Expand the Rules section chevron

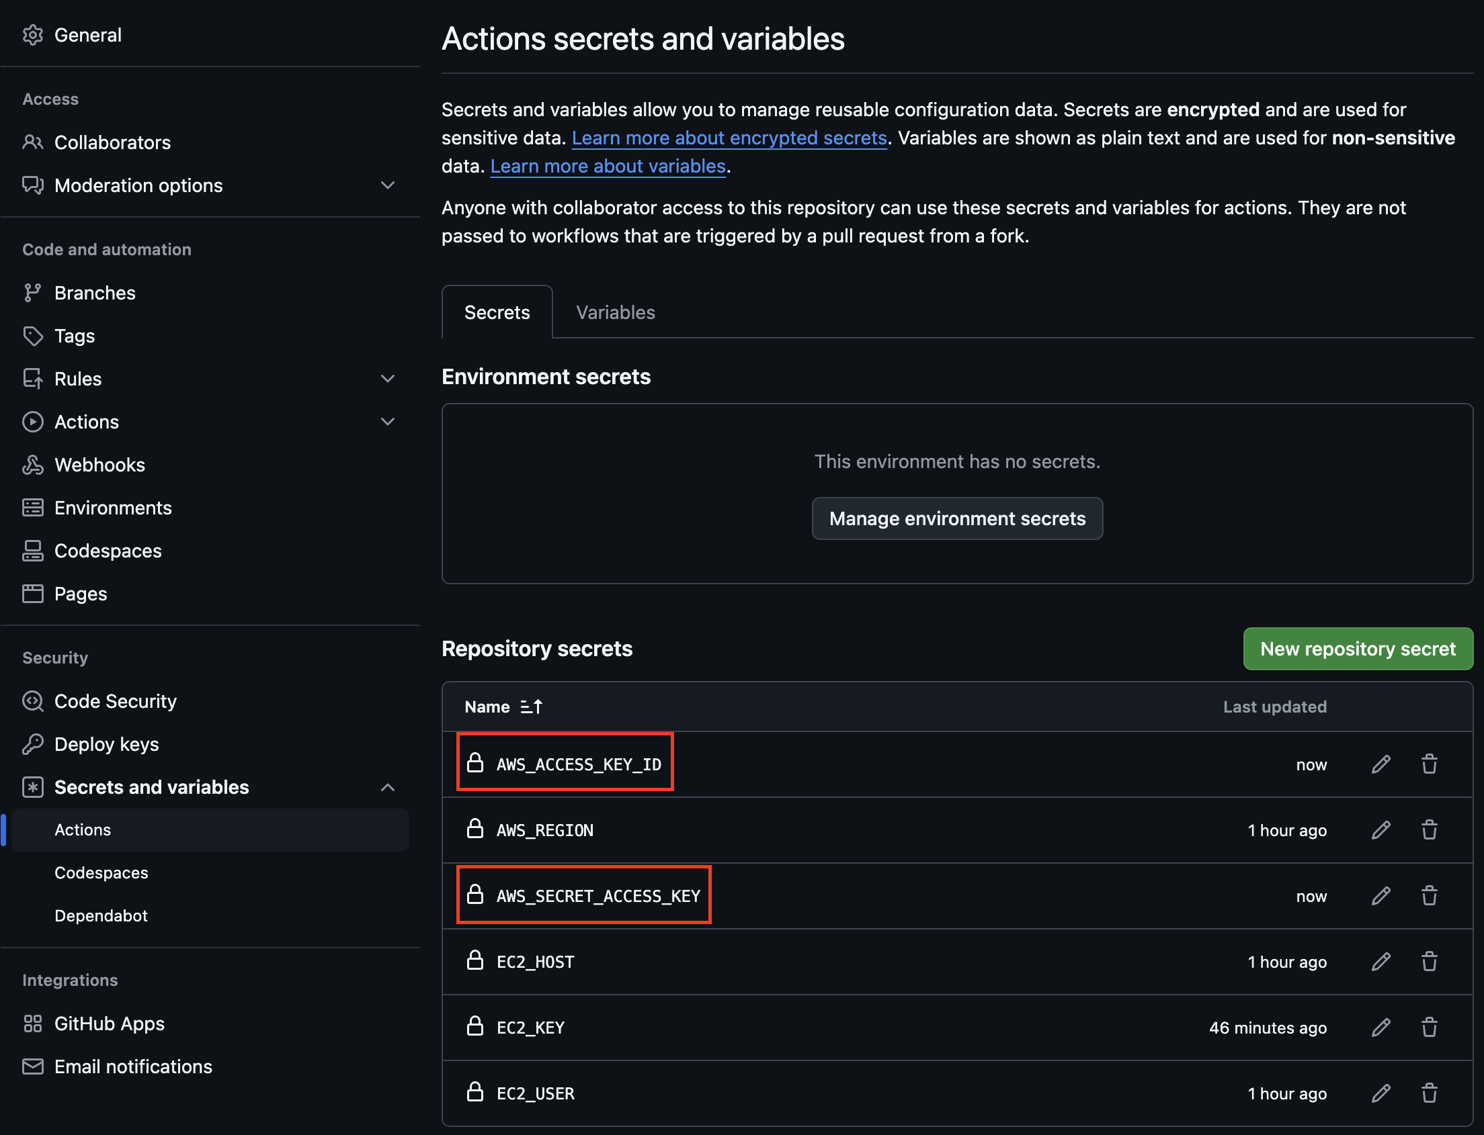[x=387, y=378]
